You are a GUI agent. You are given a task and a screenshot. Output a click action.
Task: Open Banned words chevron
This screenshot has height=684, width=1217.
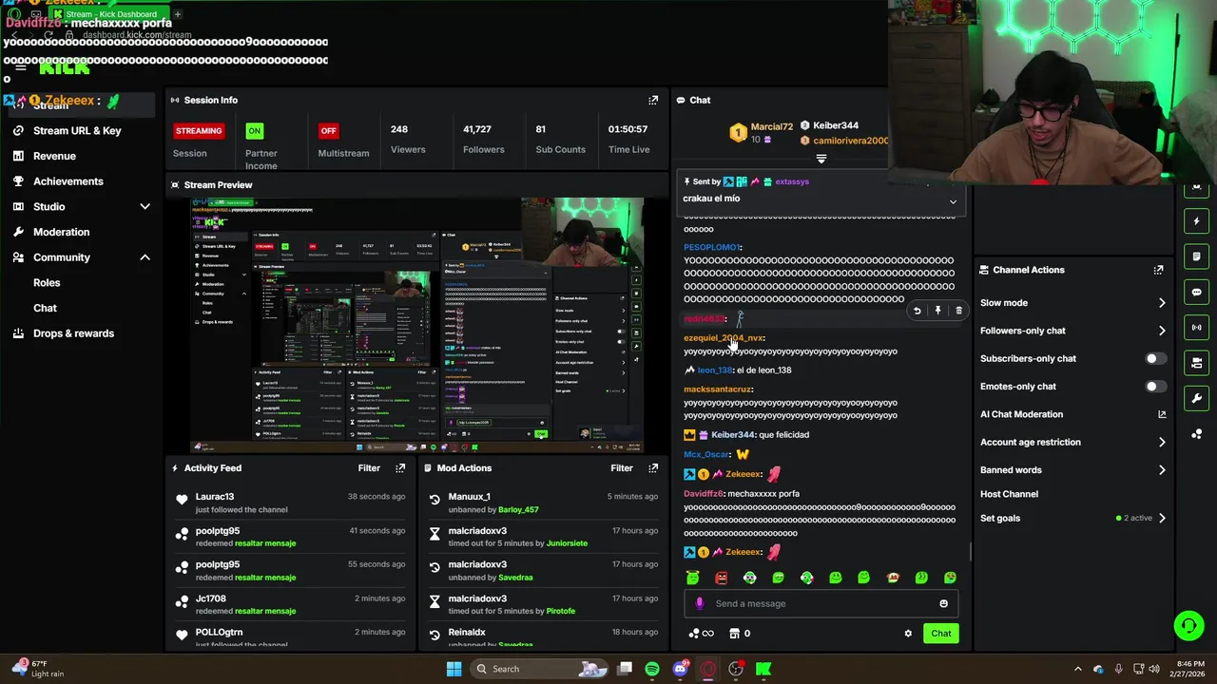click(1162, 470)
